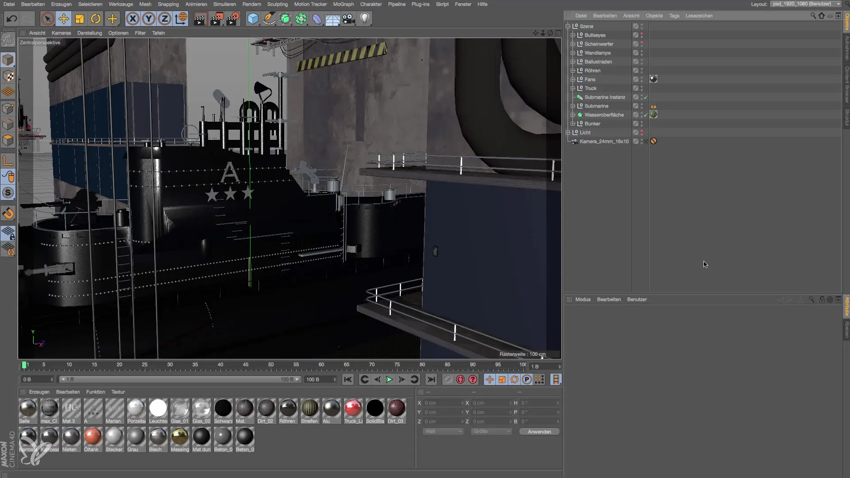Open the Sculpting menu
850x478 pixels.
(278, 4)
